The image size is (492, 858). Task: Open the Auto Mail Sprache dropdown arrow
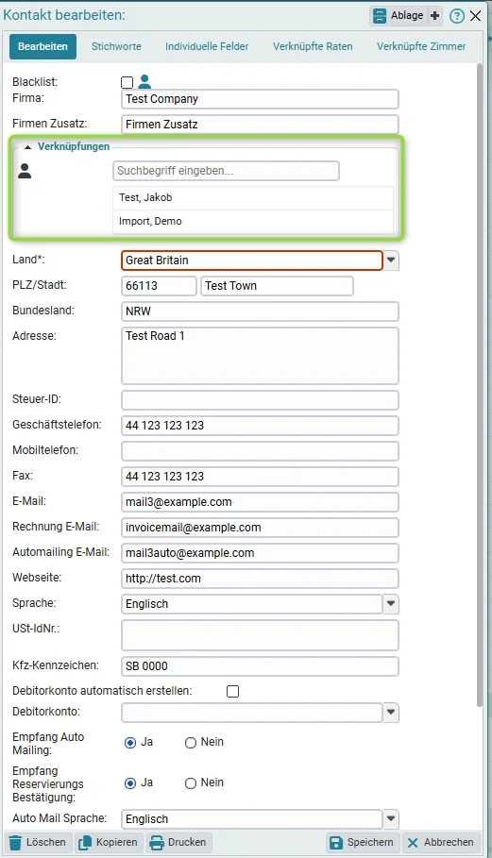[x=391, y=819]
